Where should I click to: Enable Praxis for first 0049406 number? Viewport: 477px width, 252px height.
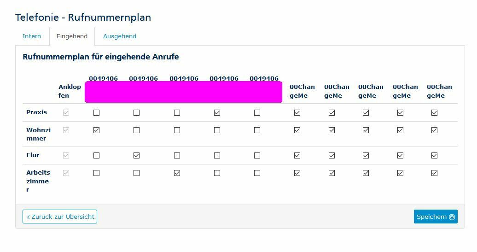[x=96, y=112]
